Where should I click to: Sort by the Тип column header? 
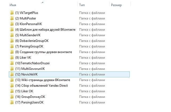click(x=81, y=5)
